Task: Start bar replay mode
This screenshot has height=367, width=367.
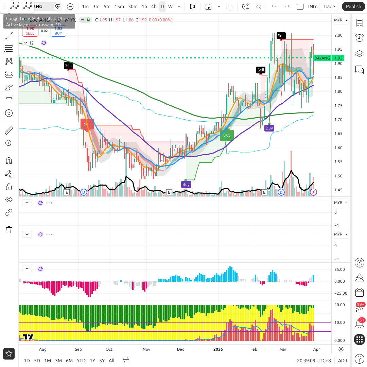Action: point(259,6)
